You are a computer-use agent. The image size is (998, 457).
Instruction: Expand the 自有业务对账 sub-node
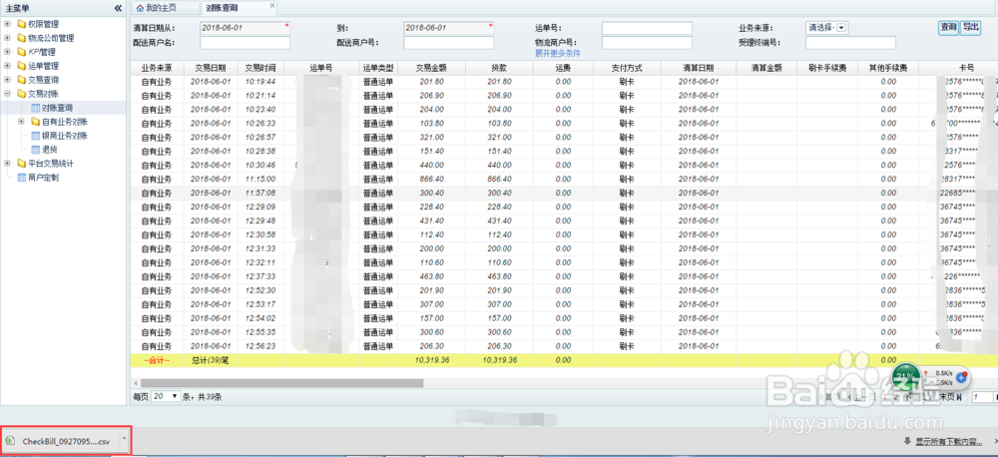[x=21, y=122]
